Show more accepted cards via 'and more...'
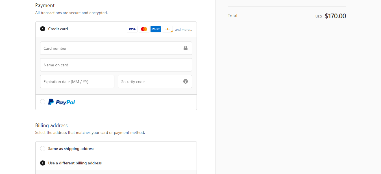381x174 pixels. tap(183, 30)
